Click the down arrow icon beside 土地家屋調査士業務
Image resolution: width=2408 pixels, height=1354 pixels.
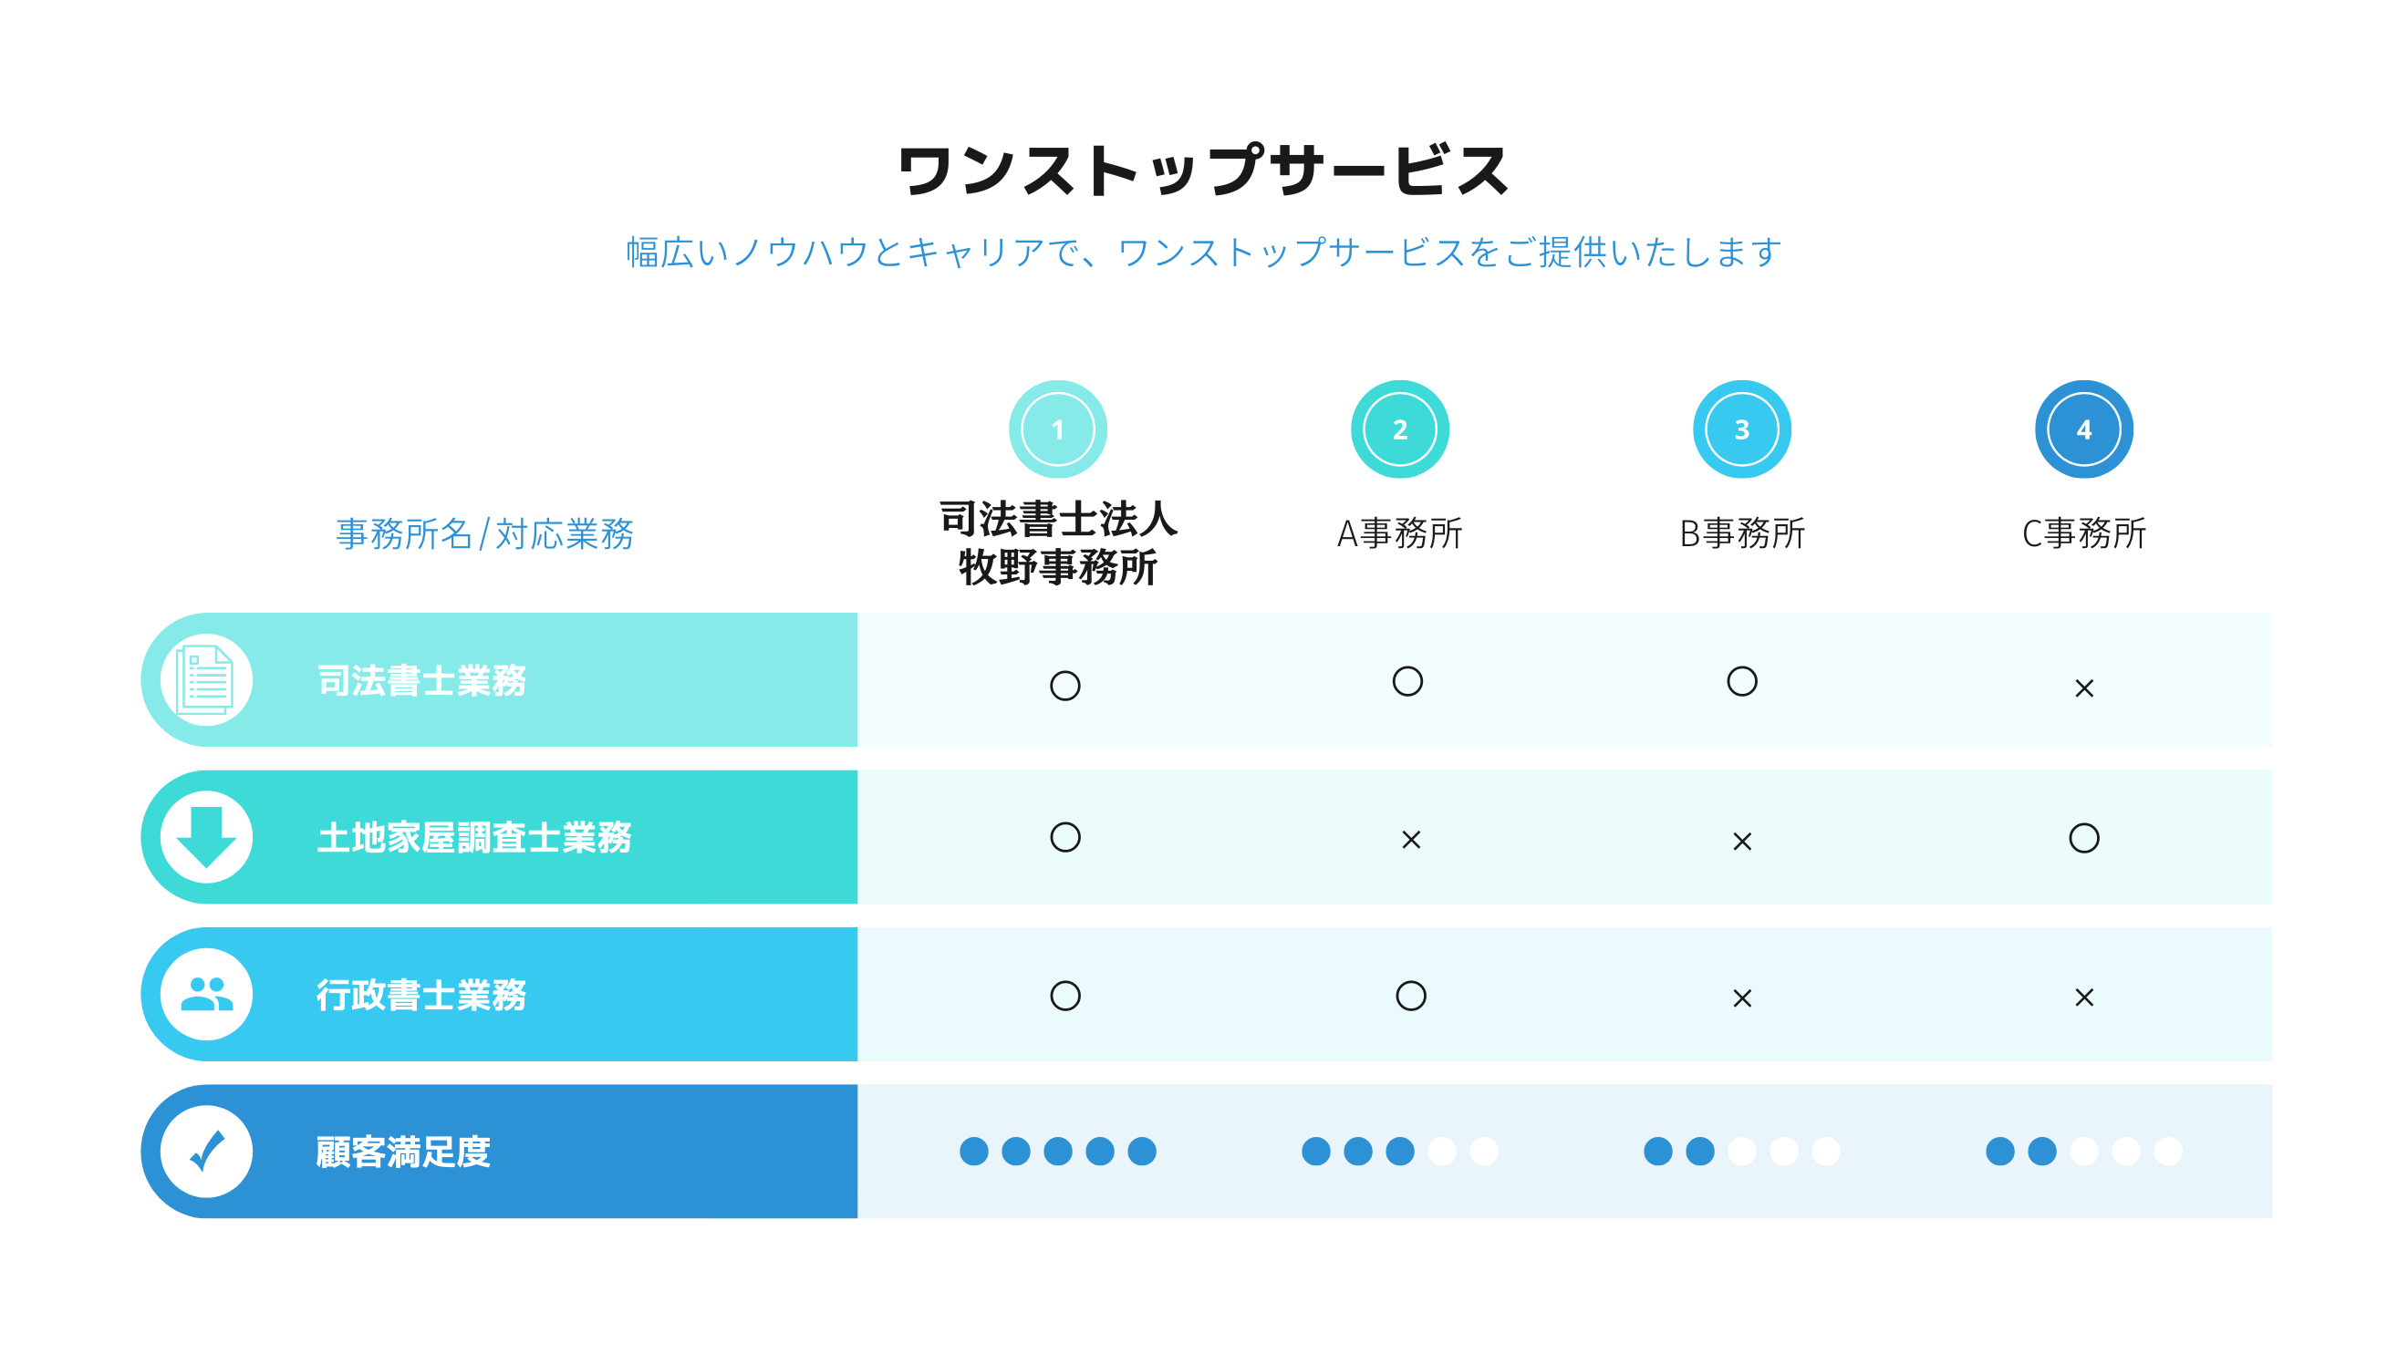coord(205,836)
